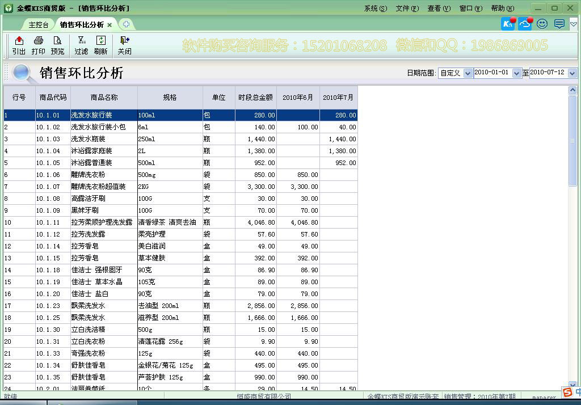Select the 引出 export tool
Viewport: 581px width, 405px height.
(x=18, y=46)
